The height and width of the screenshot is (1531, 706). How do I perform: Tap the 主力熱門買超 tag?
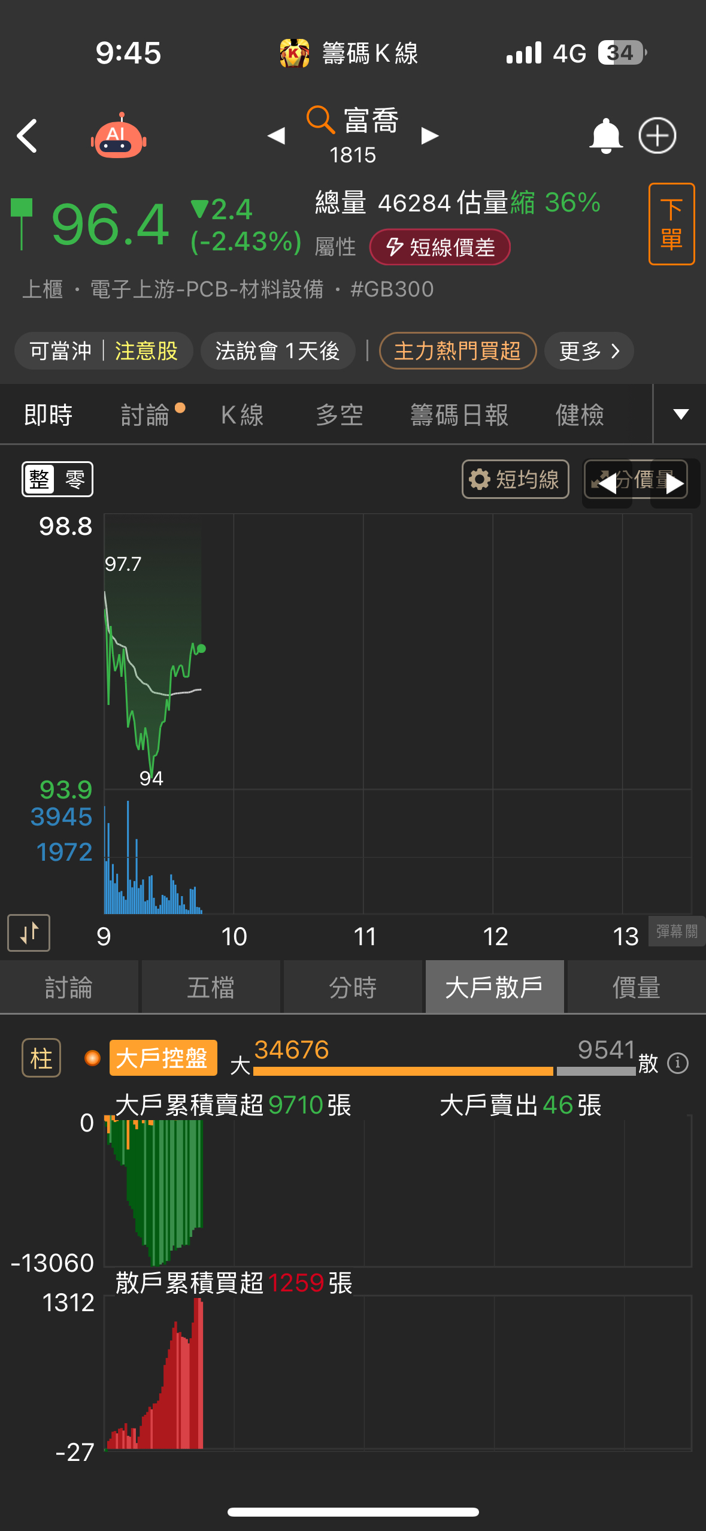pyautogui.click(x=457, y=351)
